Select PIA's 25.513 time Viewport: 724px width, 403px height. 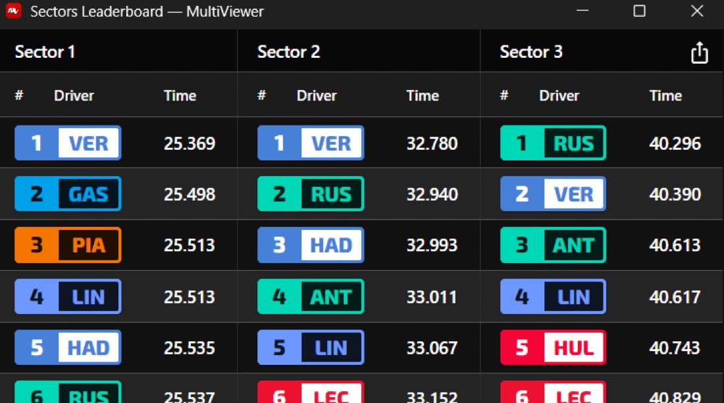tap(190, 245)
